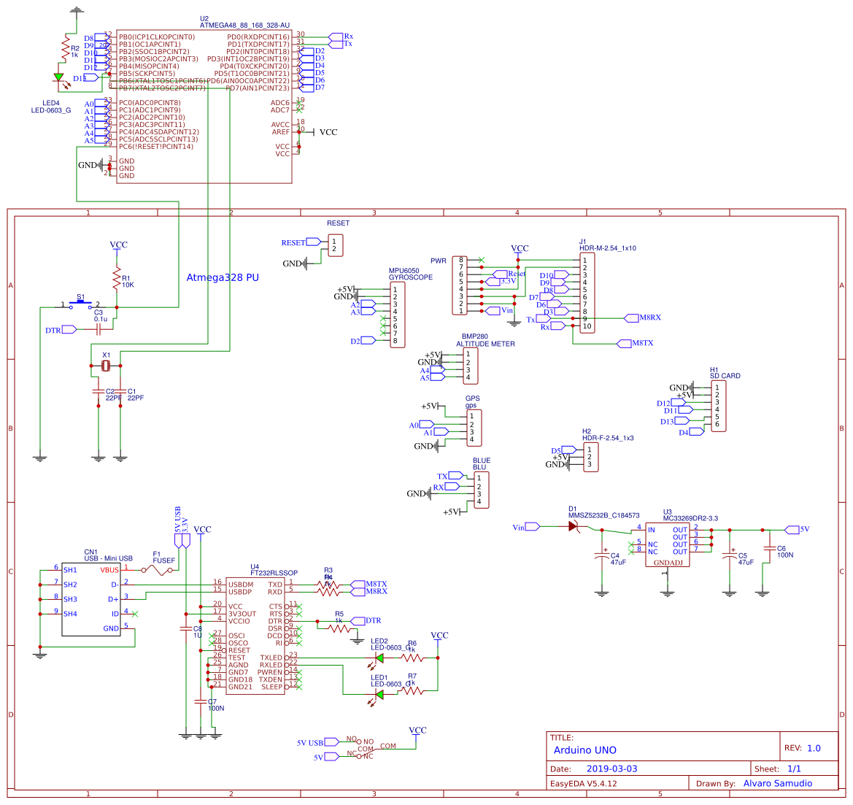
Task: Click the date '2019-03-03' value
Action: pos(612,769)
